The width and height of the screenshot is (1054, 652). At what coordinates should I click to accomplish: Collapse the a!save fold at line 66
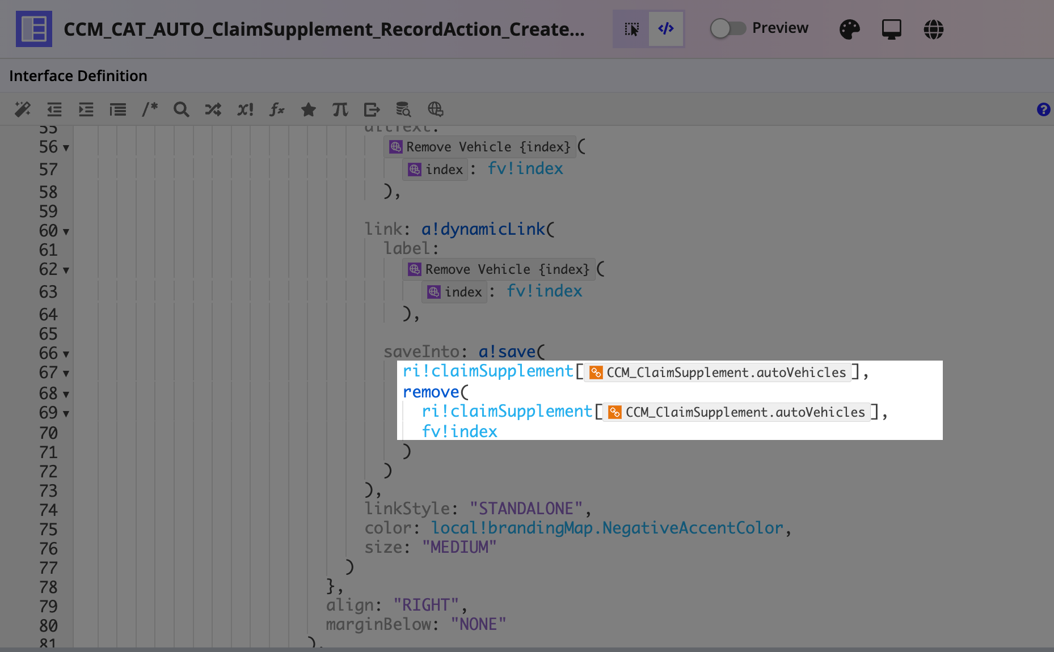[x=66, y=354]
